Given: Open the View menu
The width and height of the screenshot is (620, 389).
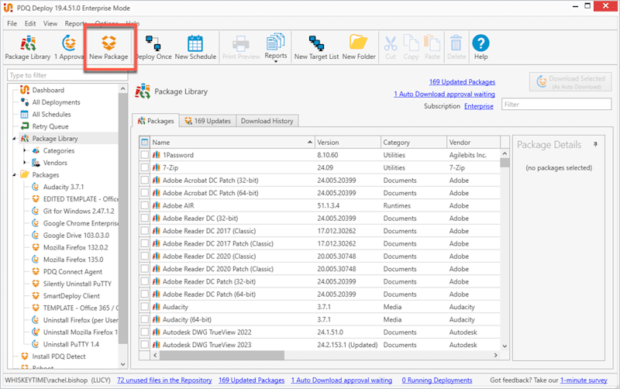Looking at the screenshot, I should (x=50, y=24).
